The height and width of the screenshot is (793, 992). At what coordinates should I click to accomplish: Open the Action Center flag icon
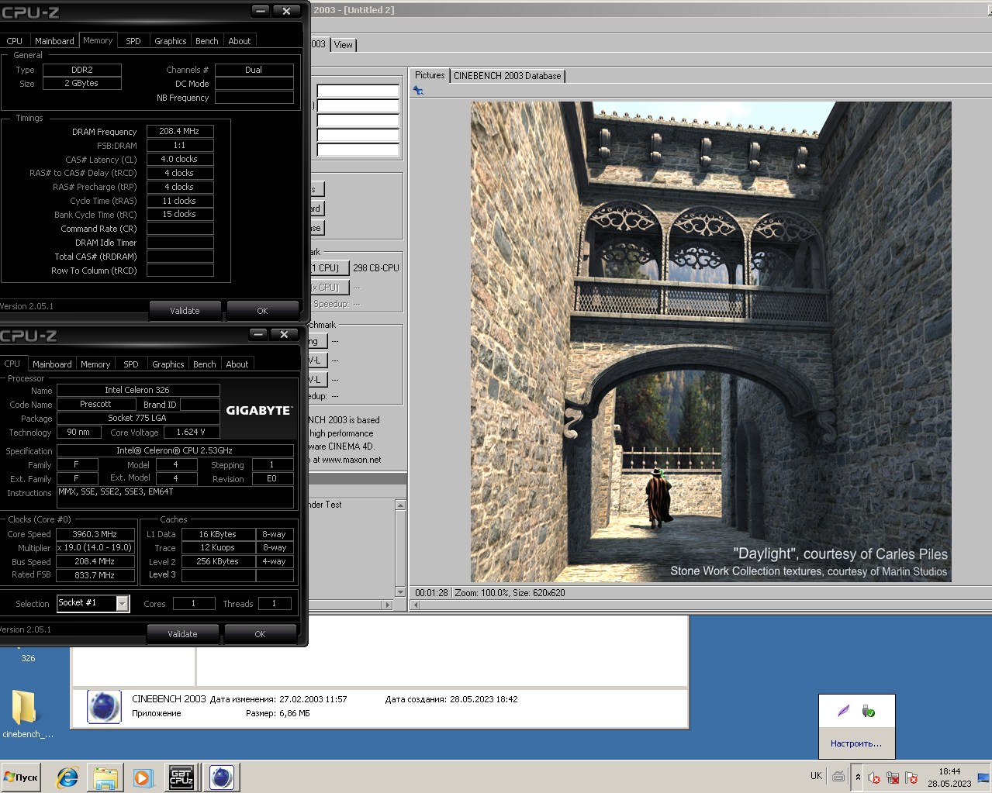pyautogui.click(x=911, y=777)
